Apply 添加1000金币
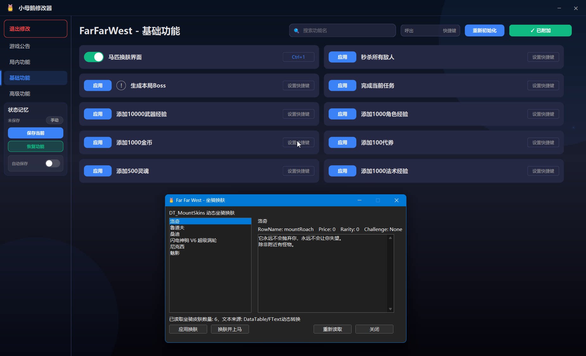 pos(98,142)
